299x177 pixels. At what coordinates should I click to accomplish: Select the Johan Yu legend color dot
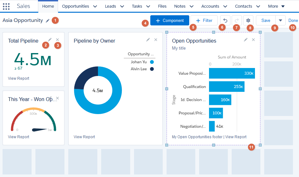click(152, 62)
